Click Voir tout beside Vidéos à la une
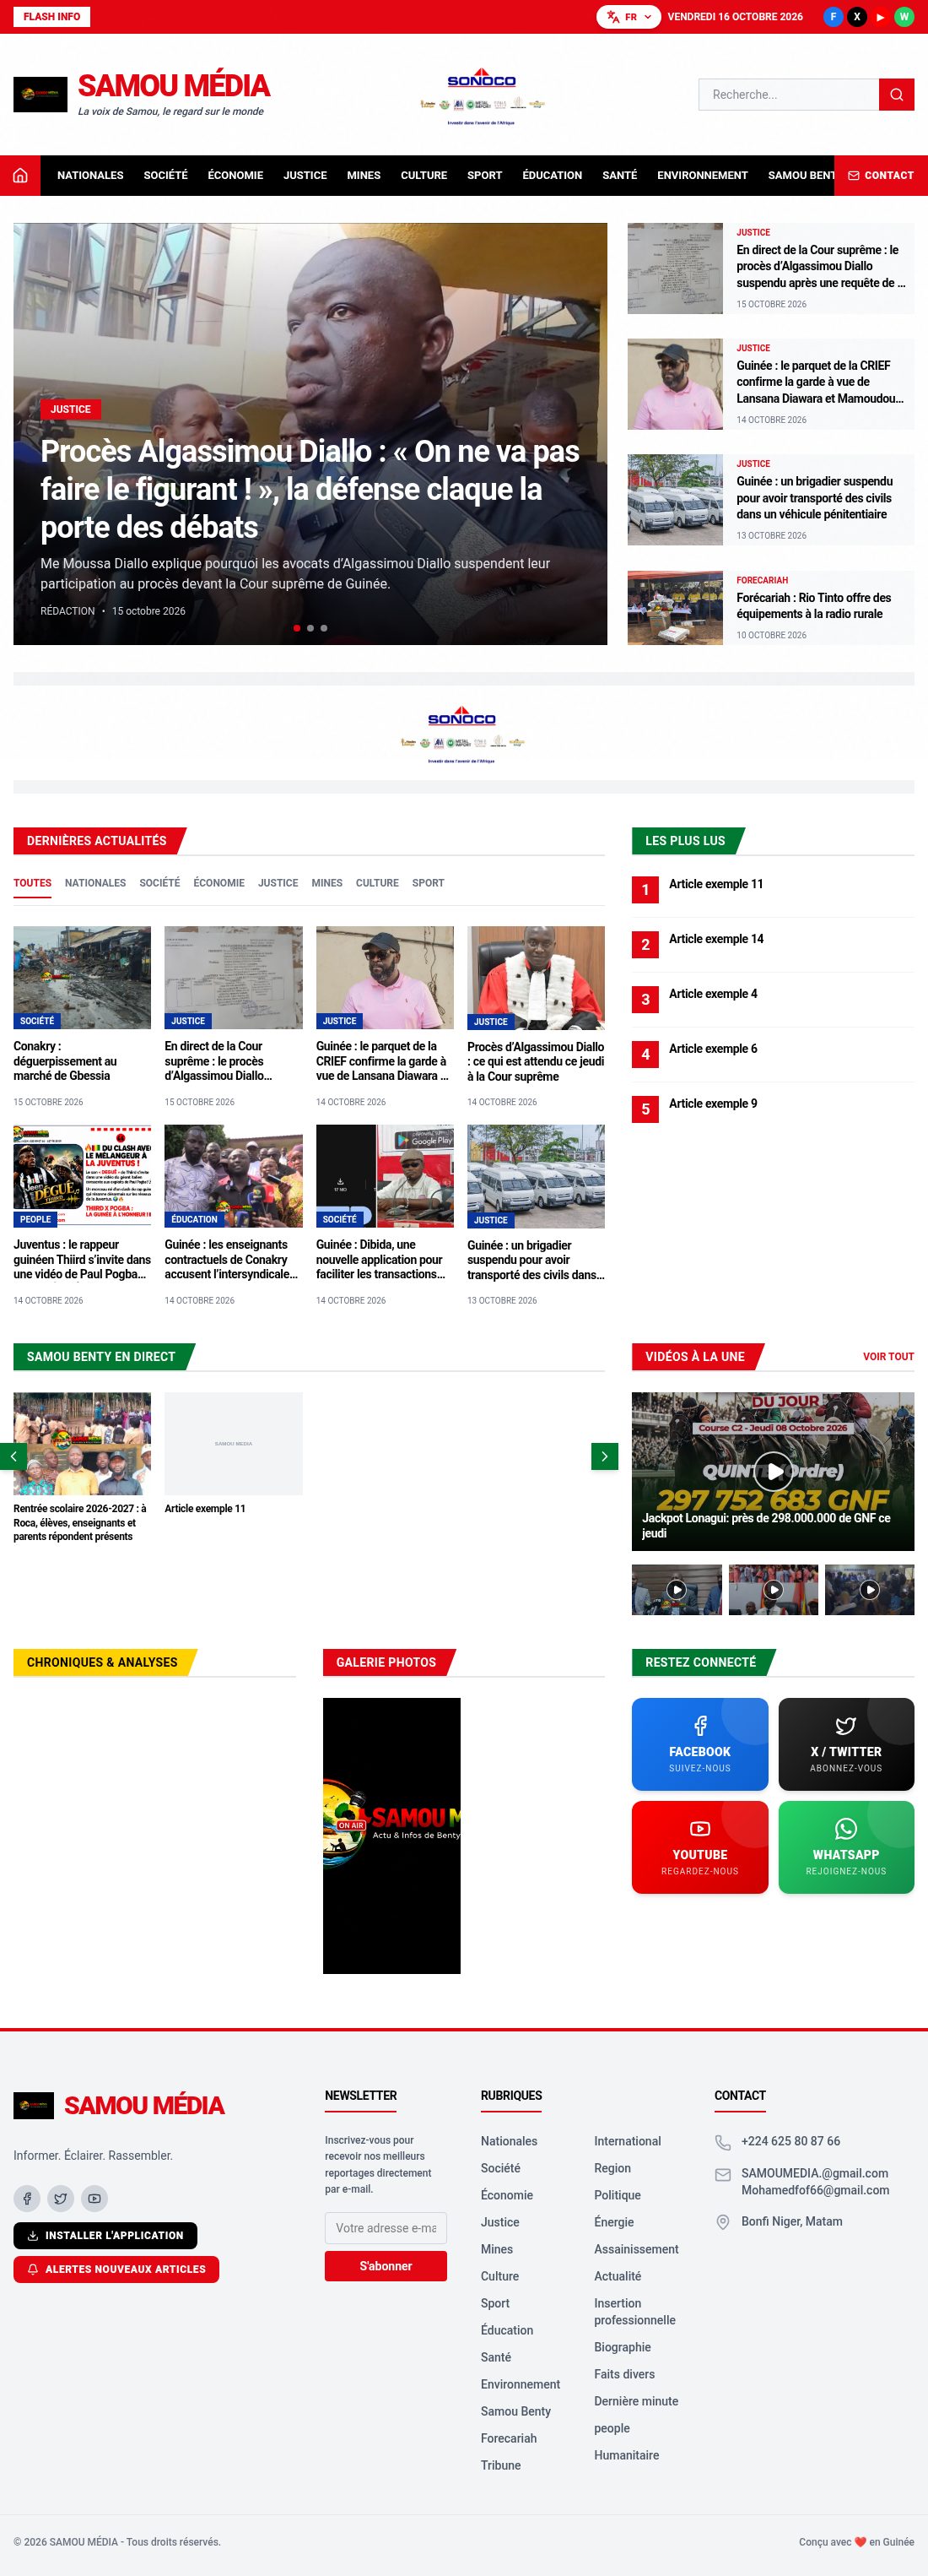Viewport: 928px width, 2576px height. 888,1357
